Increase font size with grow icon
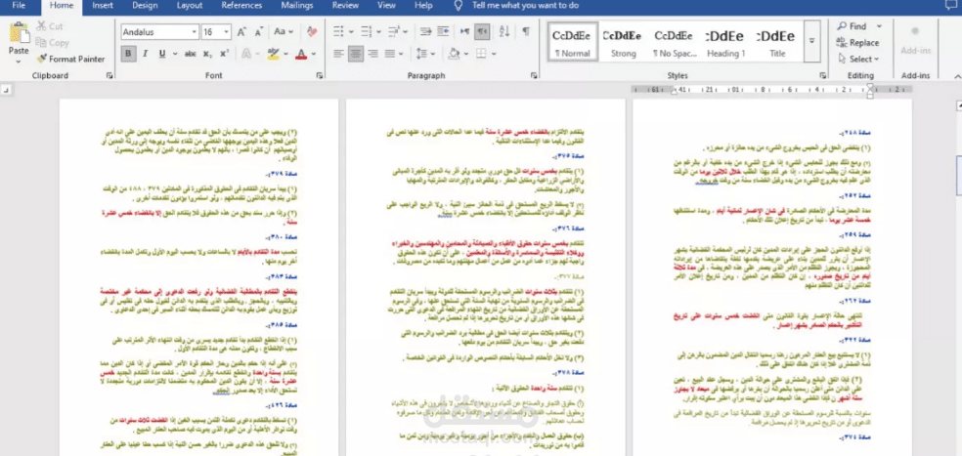This screenshot has width=962, height=456. 242,32
